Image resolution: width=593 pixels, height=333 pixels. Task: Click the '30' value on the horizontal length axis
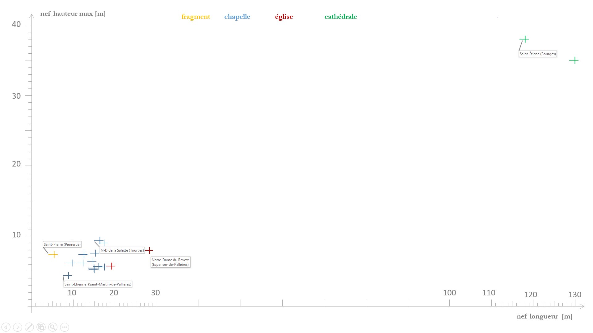(x=155, y=293)
